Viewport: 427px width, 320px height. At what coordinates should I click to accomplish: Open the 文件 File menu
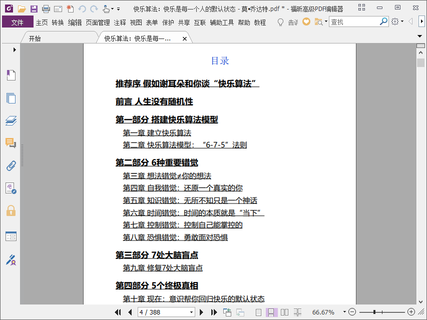click(x=18, y=22)
